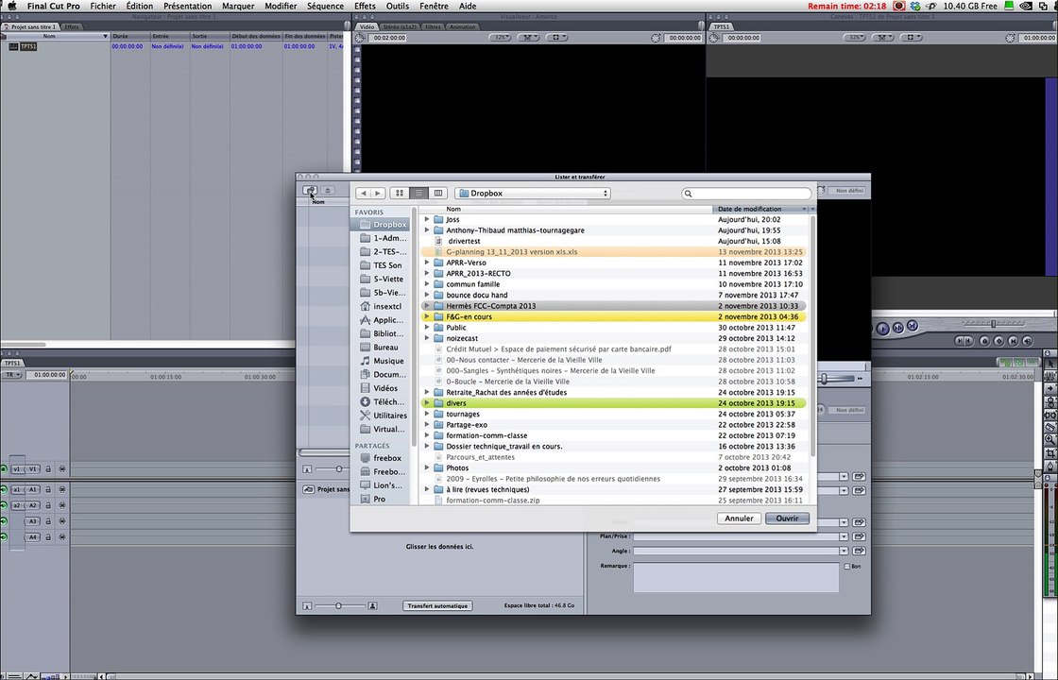Expand the divers folder
Screen dimensions: 1058x680
click(x=427, y=402)
